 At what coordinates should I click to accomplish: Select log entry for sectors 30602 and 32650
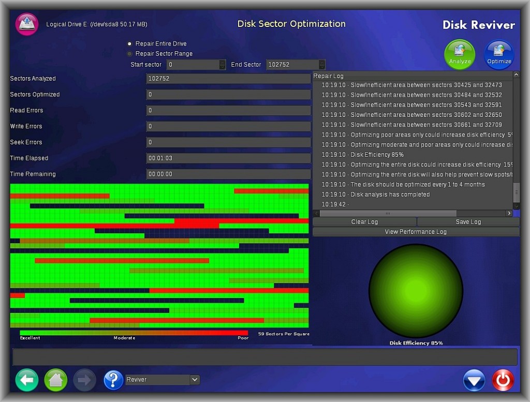coord(411,115)
